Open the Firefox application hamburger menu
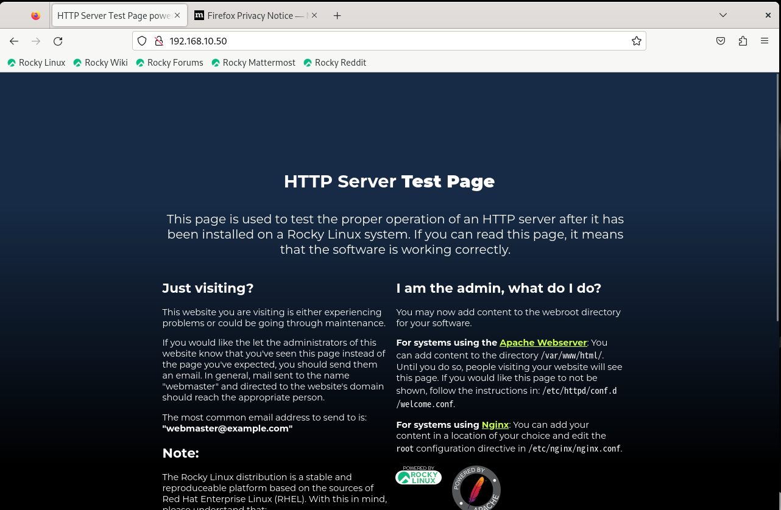 tap(765, 41)
